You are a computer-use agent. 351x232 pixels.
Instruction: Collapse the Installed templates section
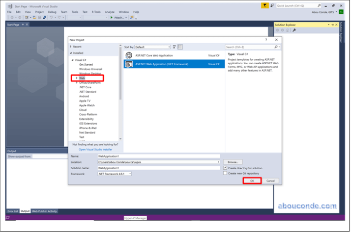click(71, 52)
